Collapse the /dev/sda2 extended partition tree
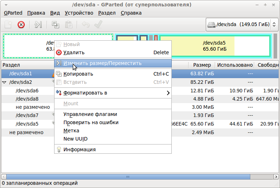The width and height of the screenshot is (280, 188). pos(4,82)
